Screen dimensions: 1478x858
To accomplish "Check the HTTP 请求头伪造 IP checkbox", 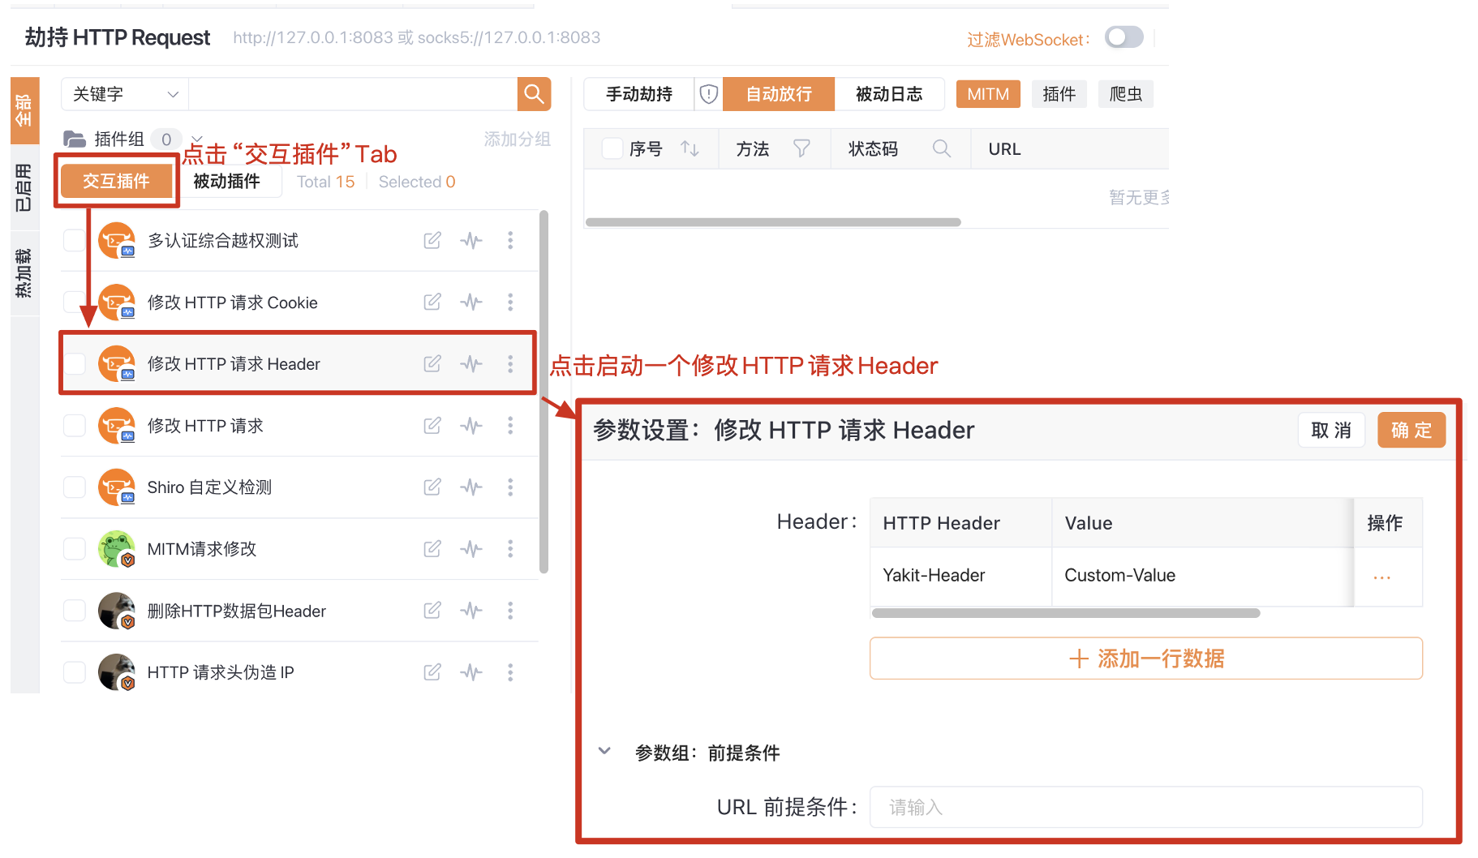I will pyautogui.click(x=75, y=671).
